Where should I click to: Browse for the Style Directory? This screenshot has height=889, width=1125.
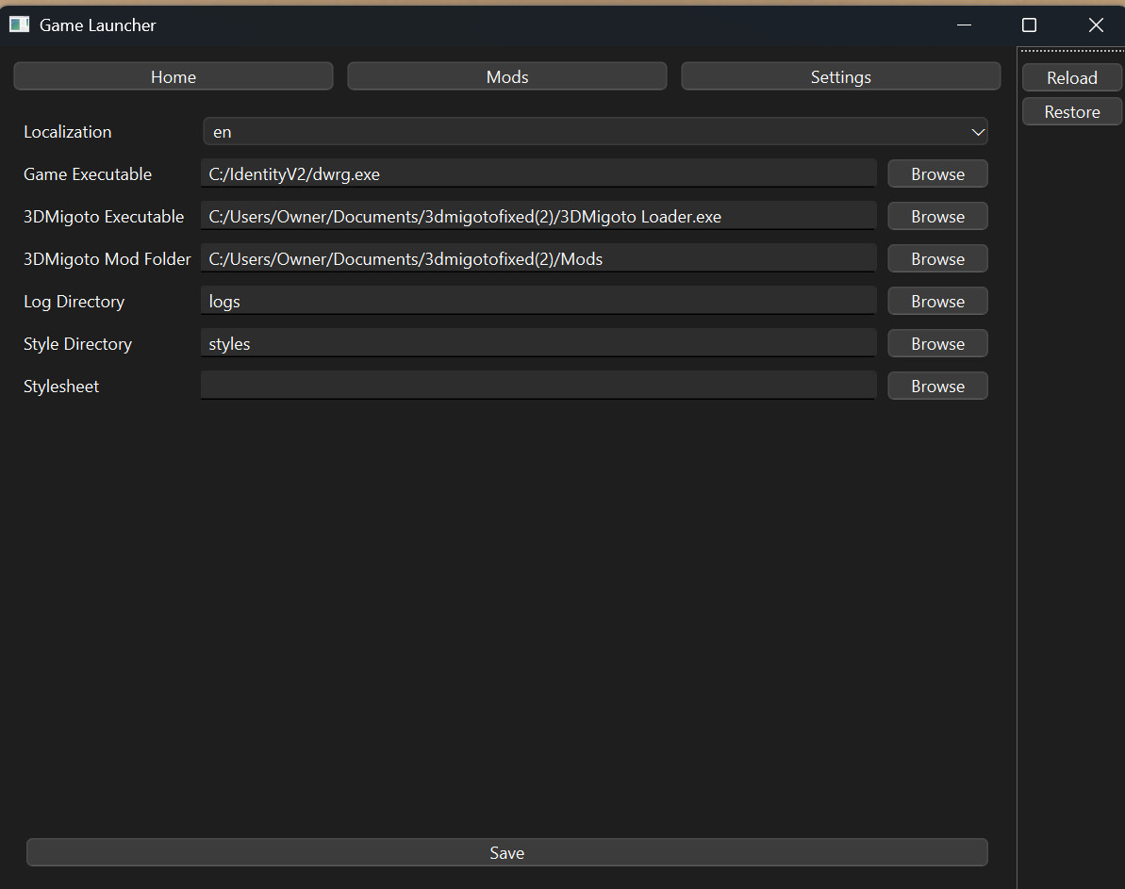click(936, 343)
